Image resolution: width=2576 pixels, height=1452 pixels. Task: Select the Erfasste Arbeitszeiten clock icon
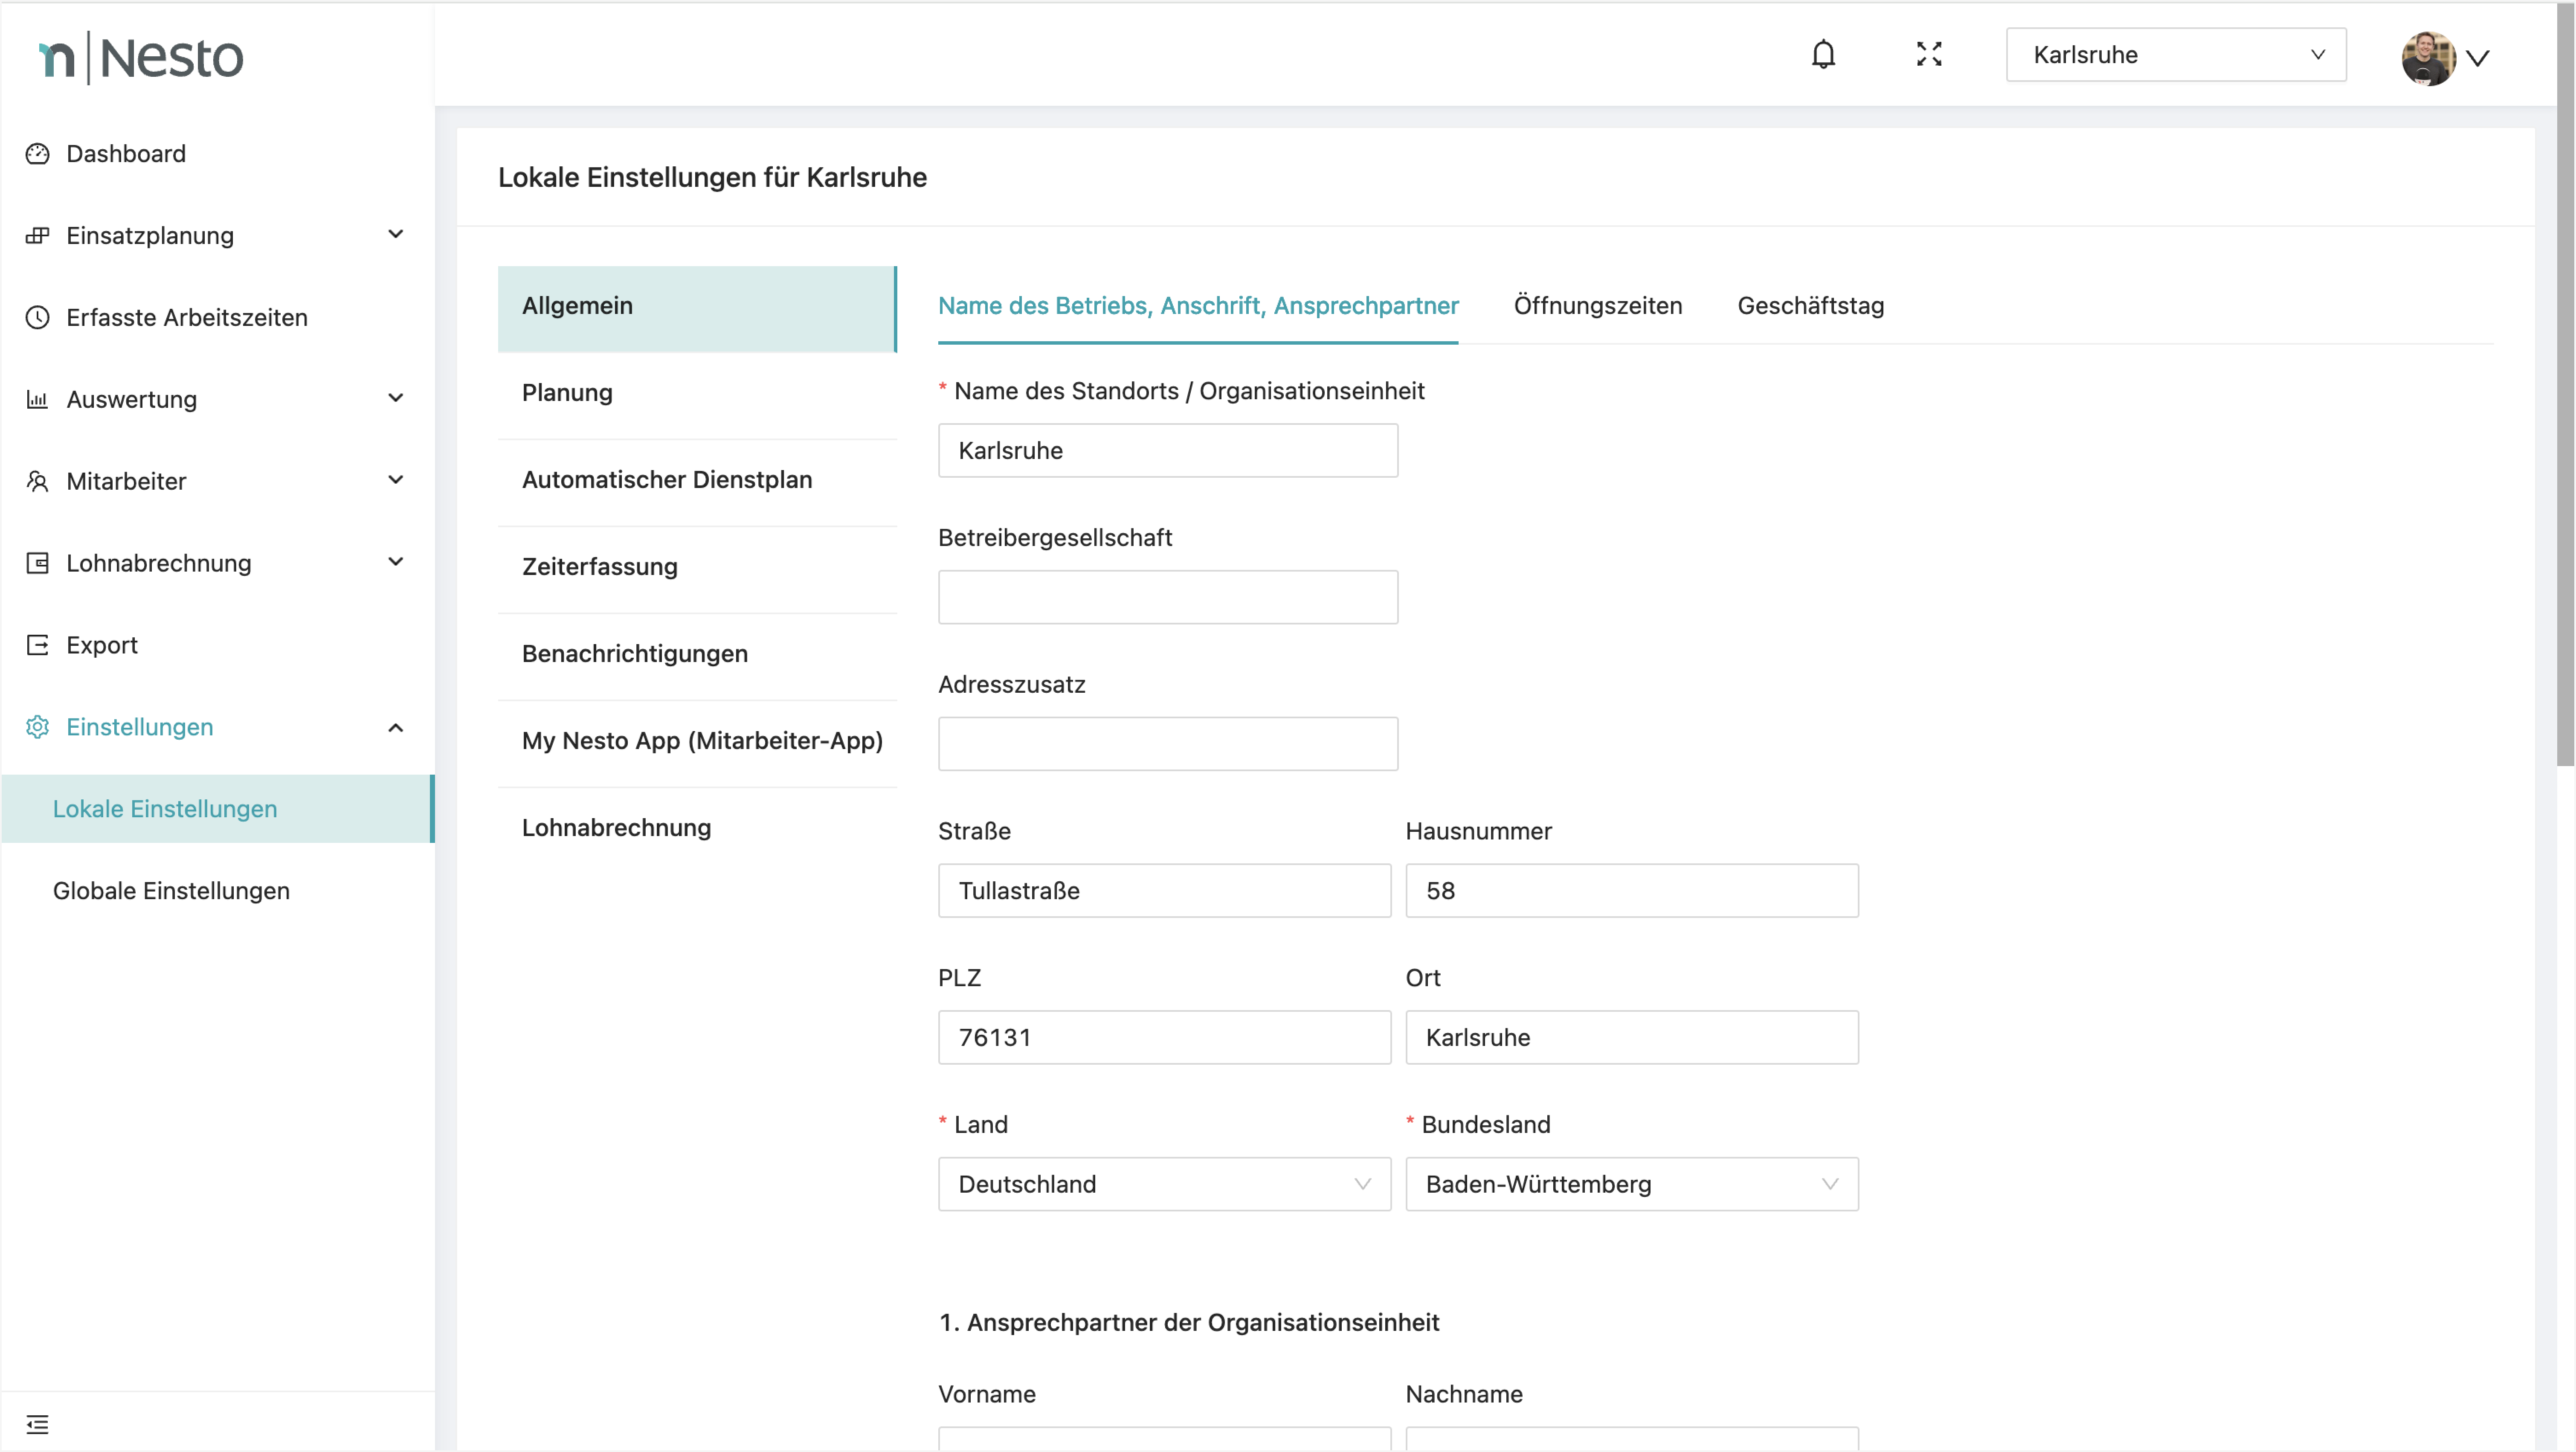pyautogui.click(x=37, y=317)
